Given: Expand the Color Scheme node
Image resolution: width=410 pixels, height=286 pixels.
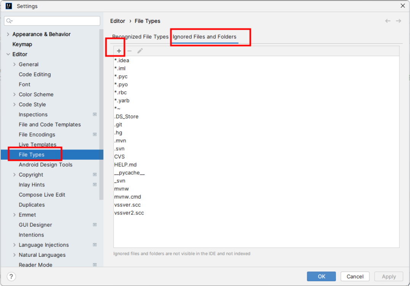Looking at the screenshot, I should (14, 95).
